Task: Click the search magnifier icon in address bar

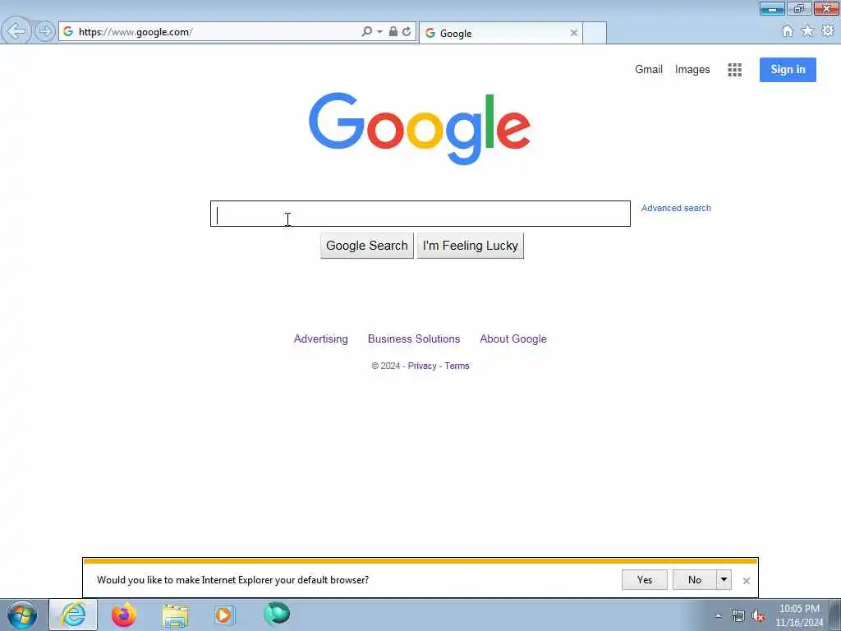Action: 366,32
